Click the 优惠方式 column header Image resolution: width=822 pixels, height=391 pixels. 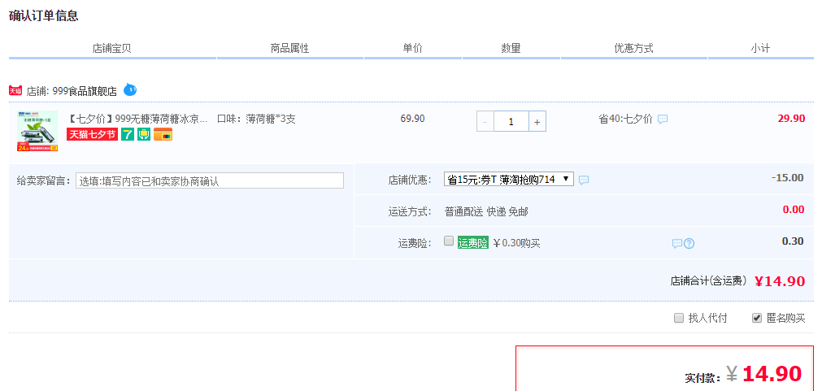pos(634,49)
